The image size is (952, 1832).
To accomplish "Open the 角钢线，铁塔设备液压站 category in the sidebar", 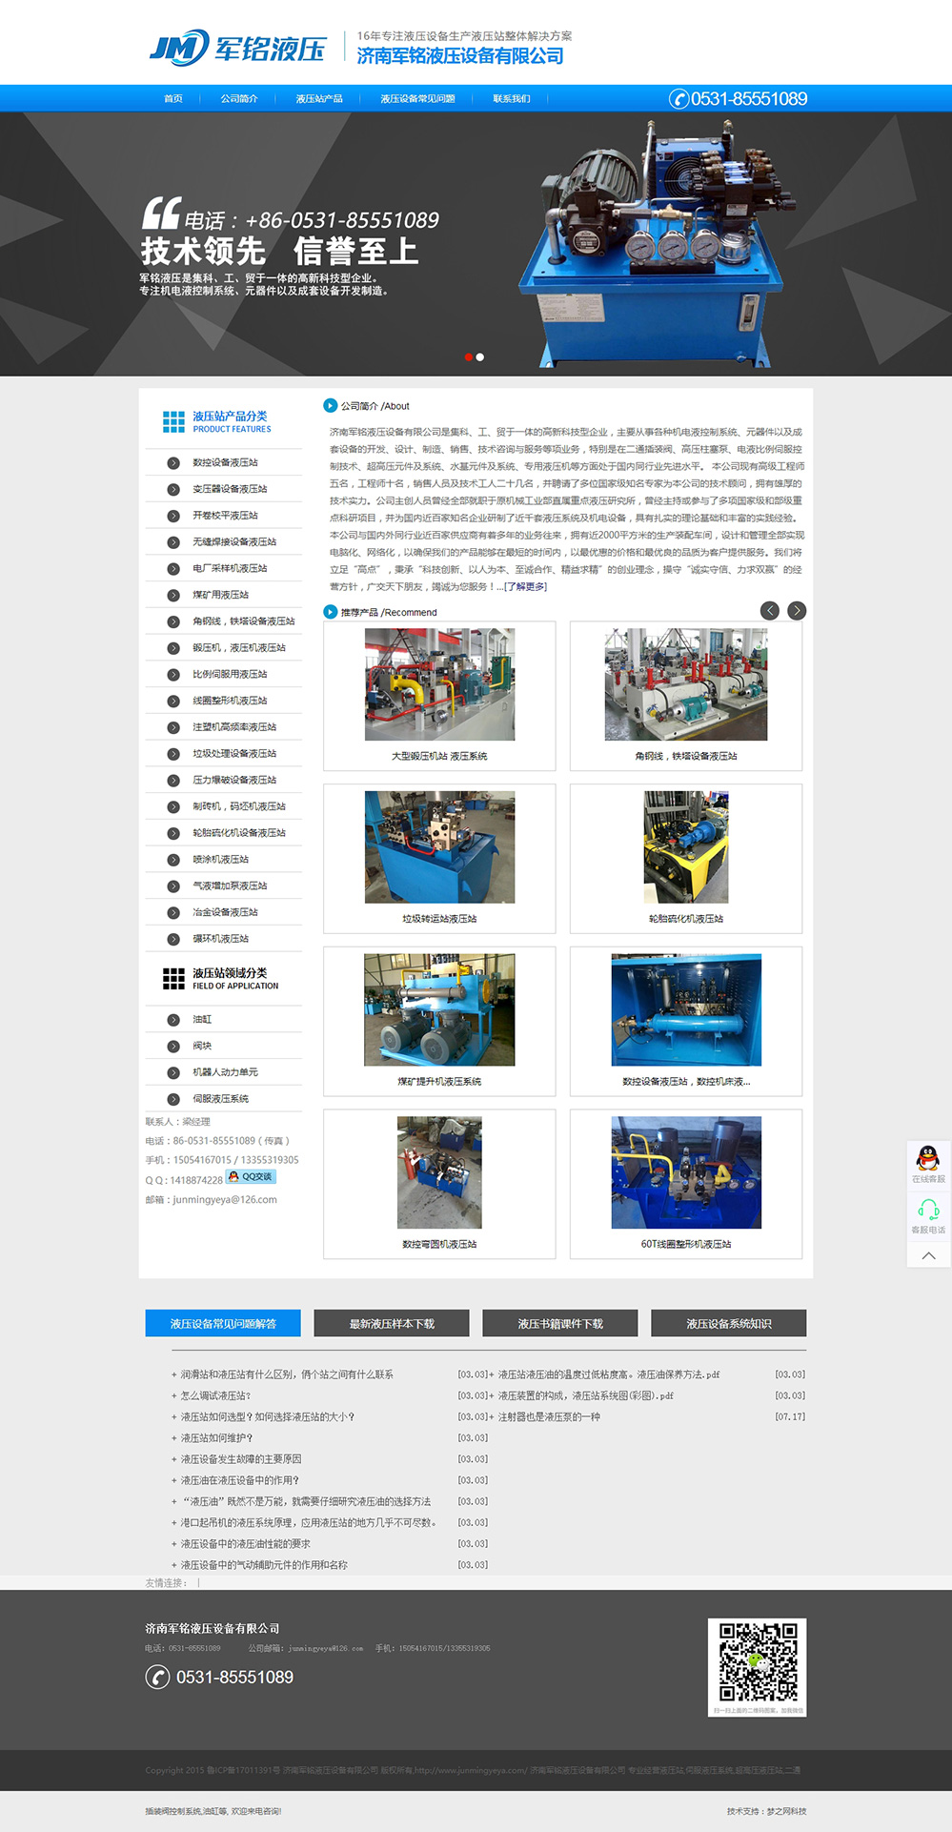I will tap(244, 621).
